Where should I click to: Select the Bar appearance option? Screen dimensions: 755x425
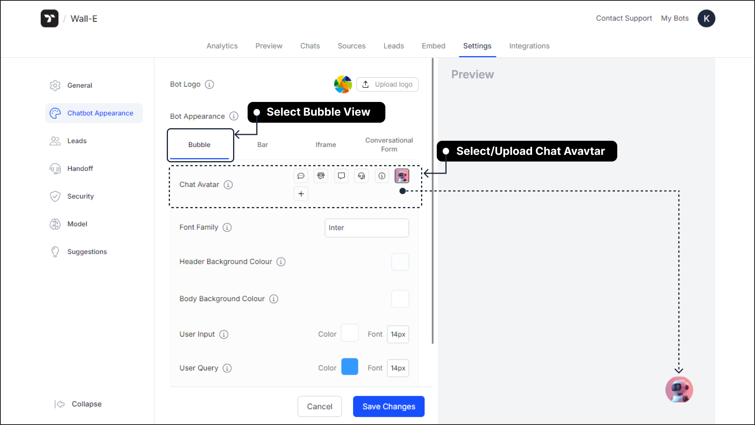pyautogui.click(x=263, y=145)
